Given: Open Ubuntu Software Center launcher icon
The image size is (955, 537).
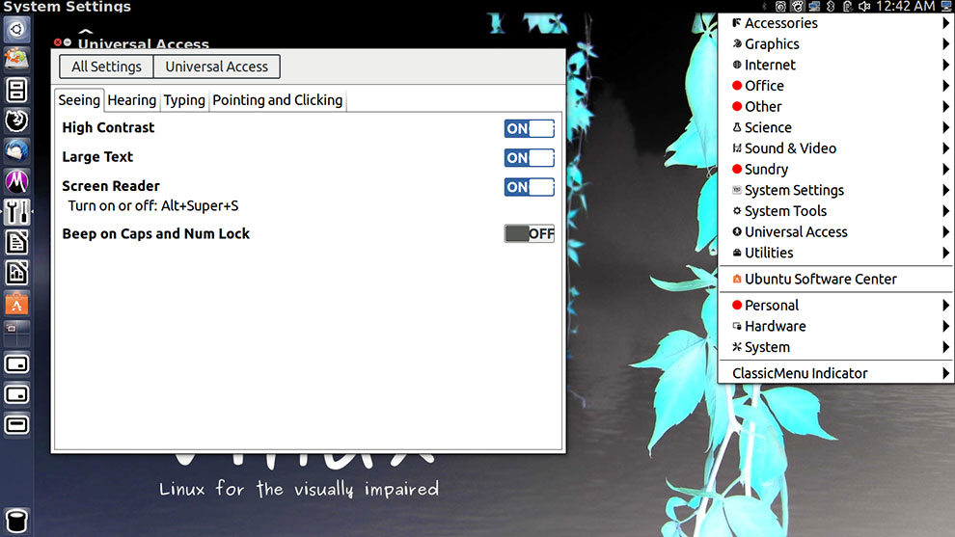Looking at the screenshot, I should pyautogui.click(x=16, y=303).
